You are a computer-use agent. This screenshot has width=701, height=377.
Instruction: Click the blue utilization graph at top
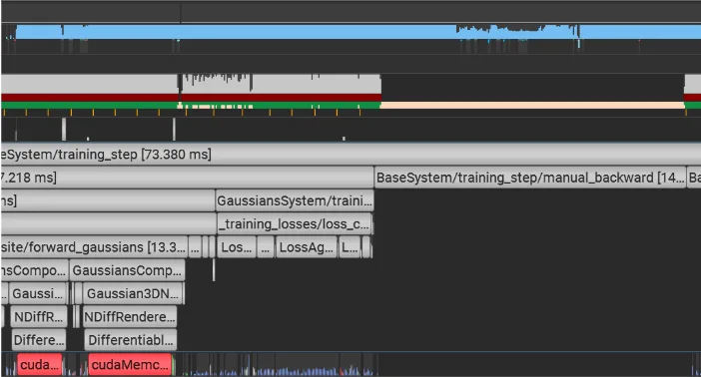pyautogui.click(x=357, y=32)
